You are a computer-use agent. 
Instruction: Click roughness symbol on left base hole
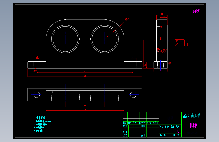[x=38, y=57]
